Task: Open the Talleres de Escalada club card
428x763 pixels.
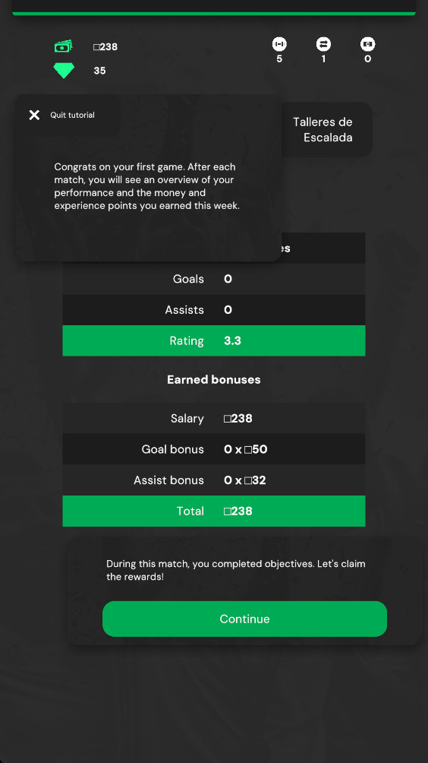Action: [327, 129]
